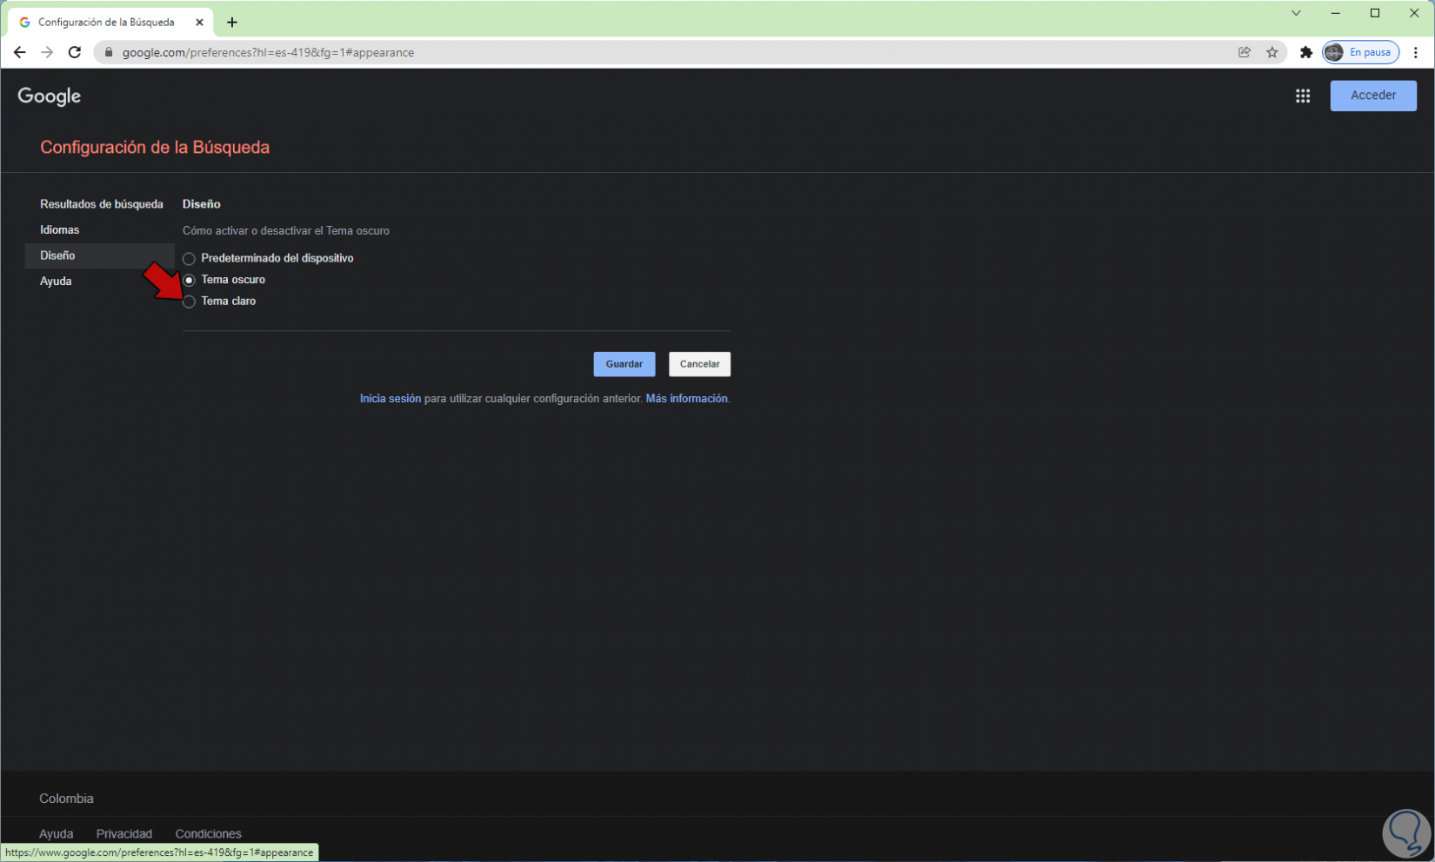Switch to the Idiomas section
The height and width of the screenshot is (862, 1435).
tap(59, 229)
